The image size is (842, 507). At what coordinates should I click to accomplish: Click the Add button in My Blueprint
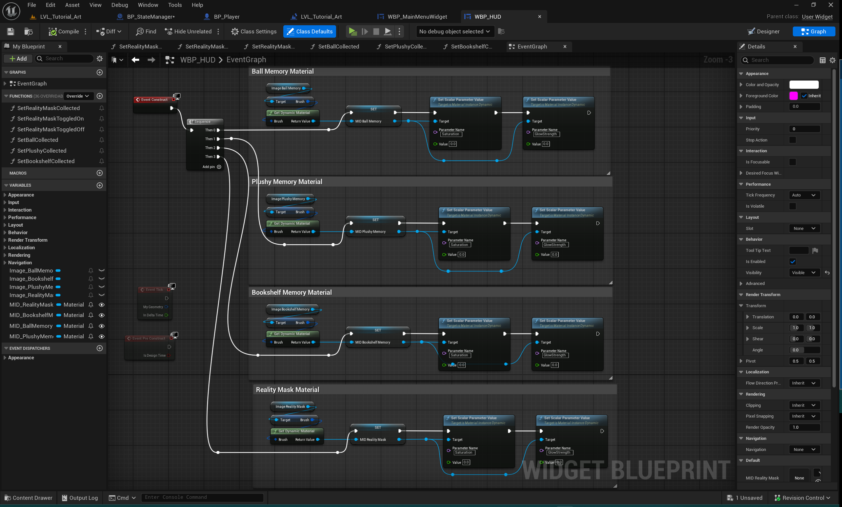coord(18,58)
